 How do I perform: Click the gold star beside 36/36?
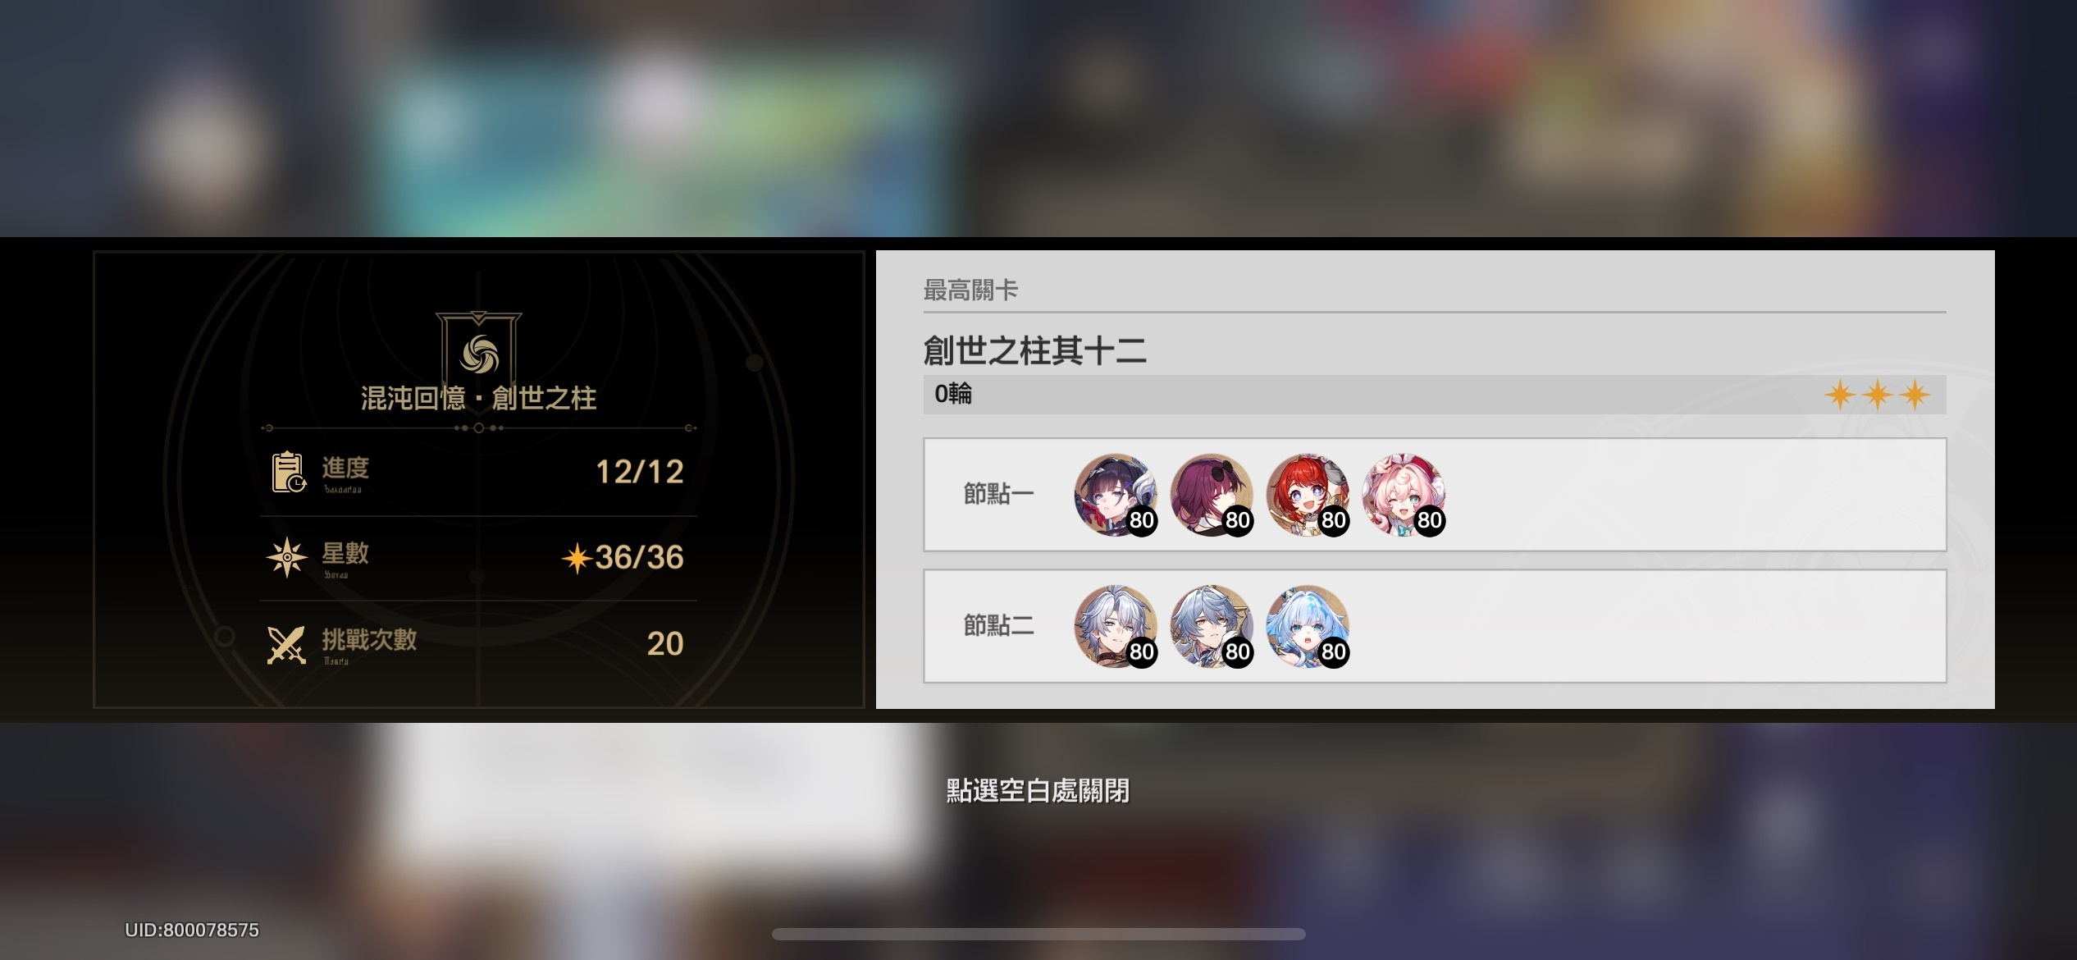577,558
